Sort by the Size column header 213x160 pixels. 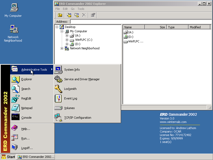click(x=156, y=27)
